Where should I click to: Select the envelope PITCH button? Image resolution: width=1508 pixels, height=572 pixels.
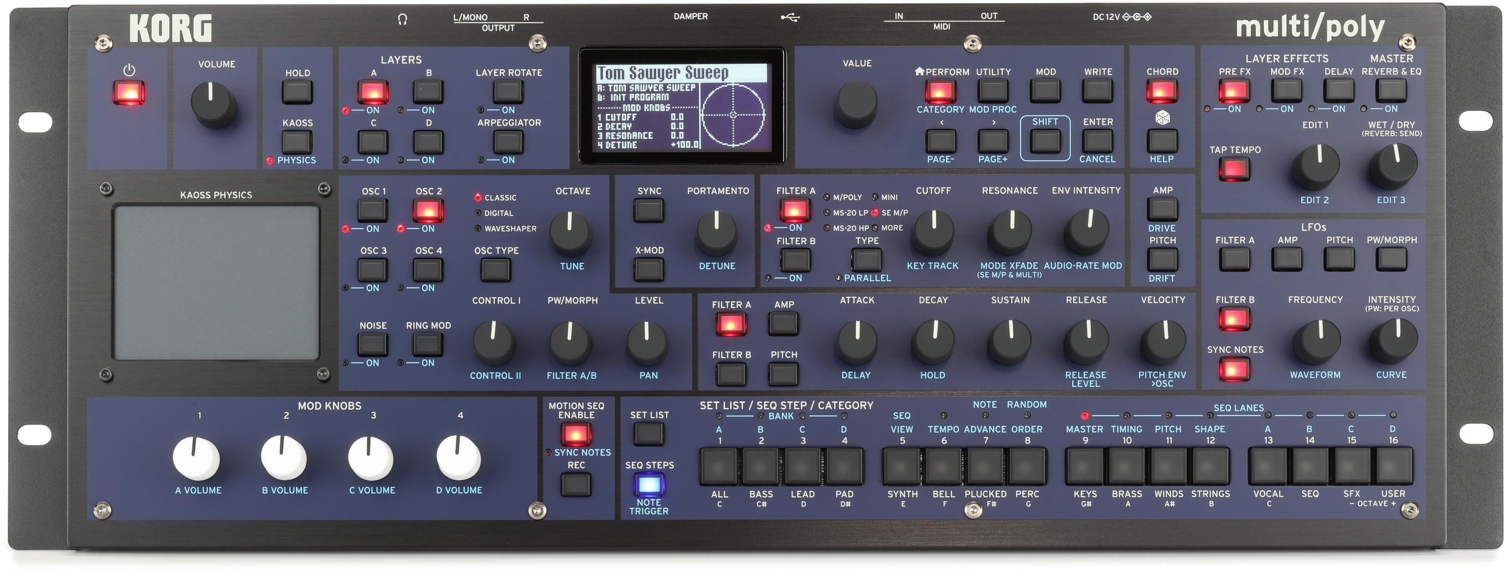pyautogui.click(x=784, y=374)
